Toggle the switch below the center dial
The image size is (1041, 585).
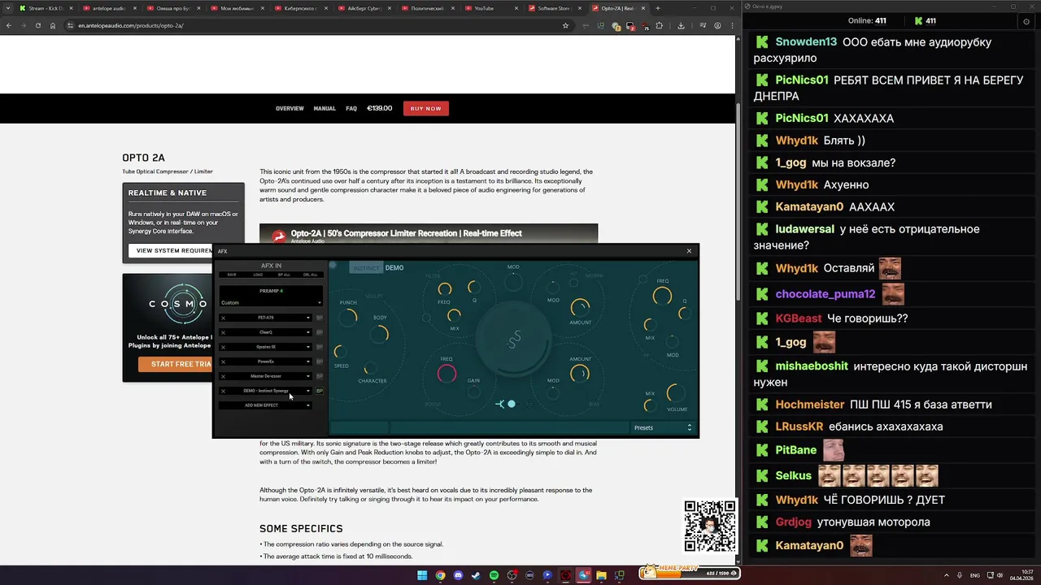coord(512,404)
